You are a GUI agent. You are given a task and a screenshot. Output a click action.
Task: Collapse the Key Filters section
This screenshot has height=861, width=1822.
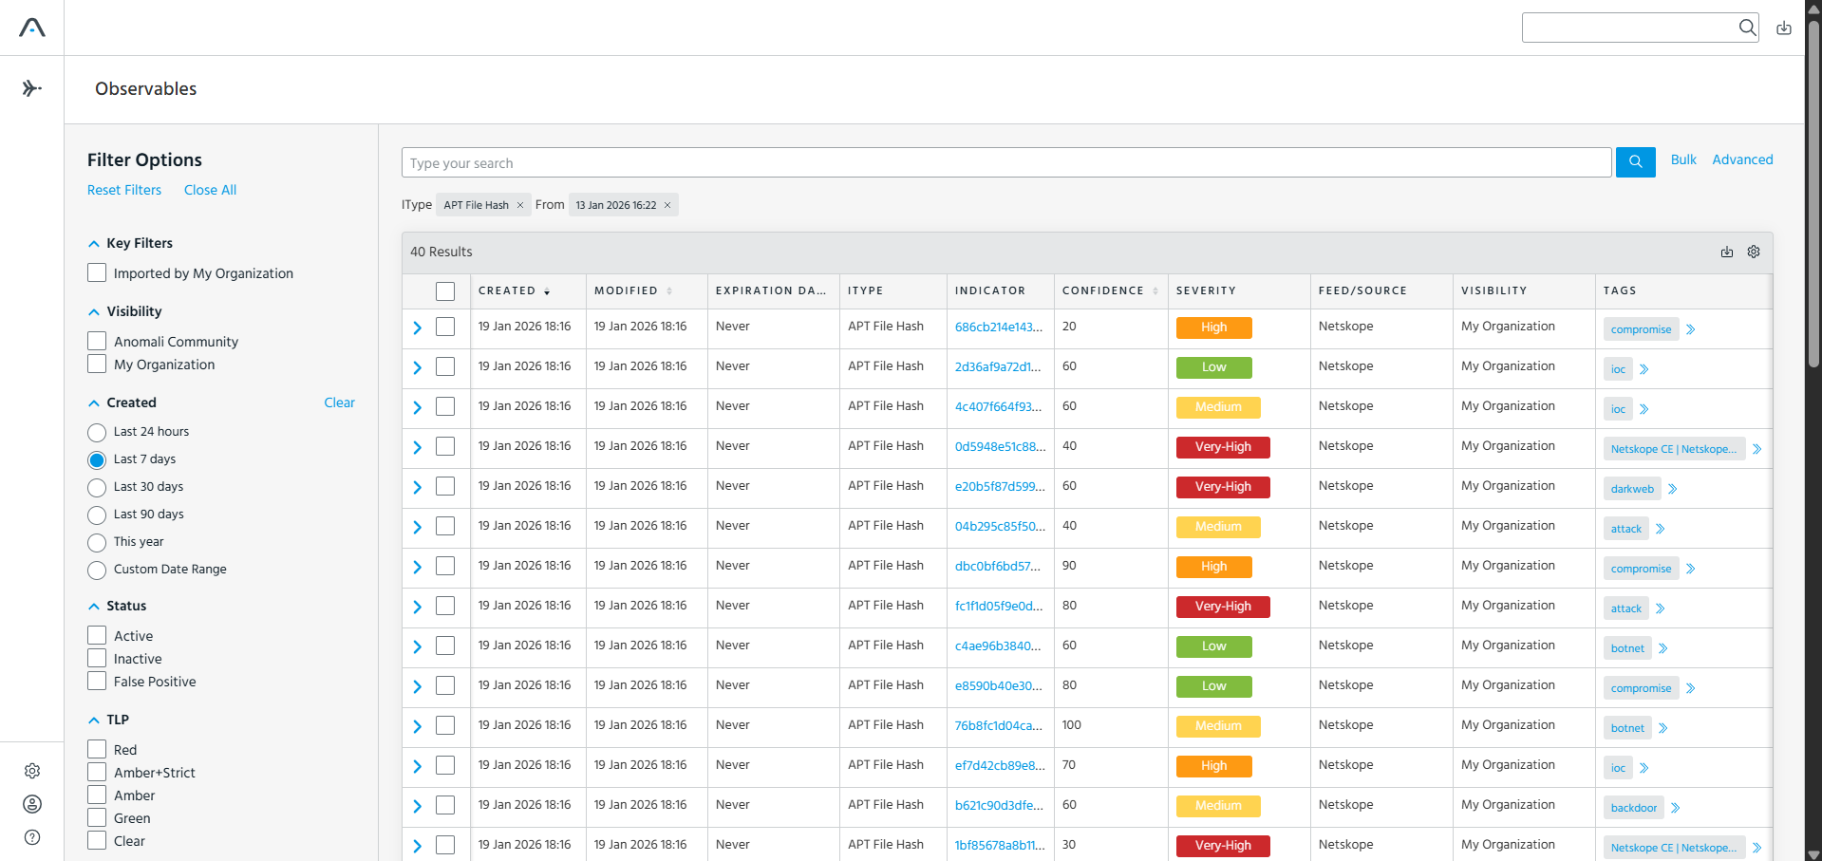[94, 244]
